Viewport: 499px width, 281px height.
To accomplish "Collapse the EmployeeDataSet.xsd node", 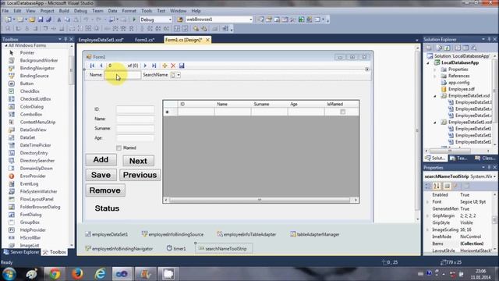I will coord(435,96).
